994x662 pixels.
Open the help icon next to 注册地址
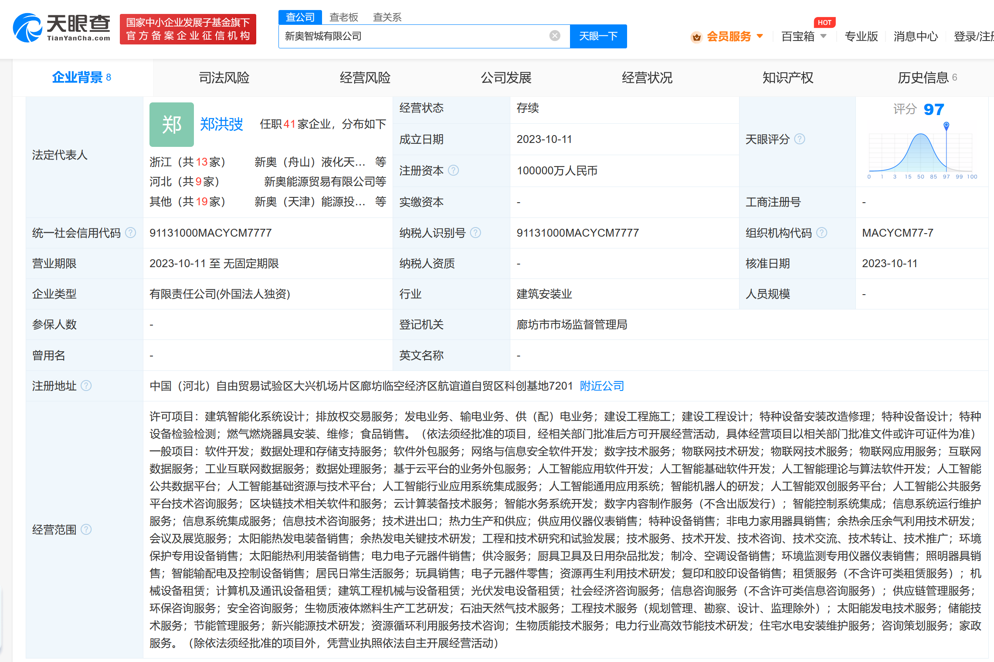[86, 386]
